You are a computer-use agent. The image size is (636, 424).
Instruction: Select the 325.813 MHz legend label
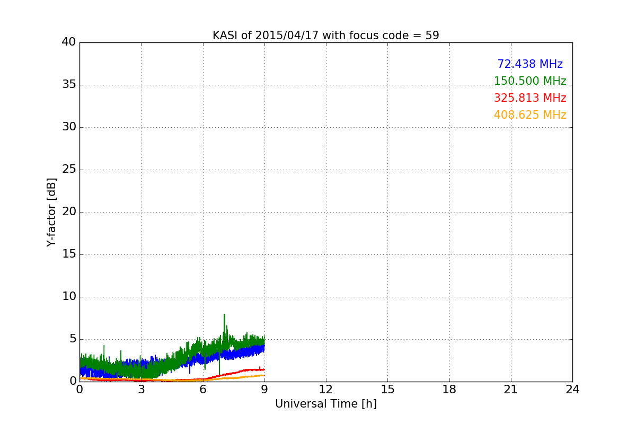(x=530, y=98)
